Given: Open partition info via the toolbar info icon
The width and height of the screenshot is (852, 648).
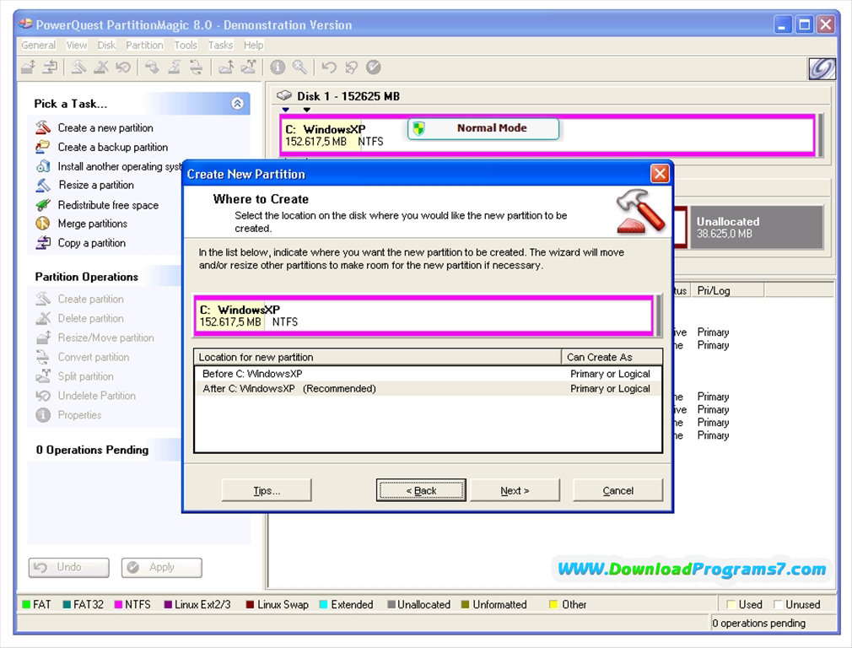Looking at the screenshot, I should (276, 67).
